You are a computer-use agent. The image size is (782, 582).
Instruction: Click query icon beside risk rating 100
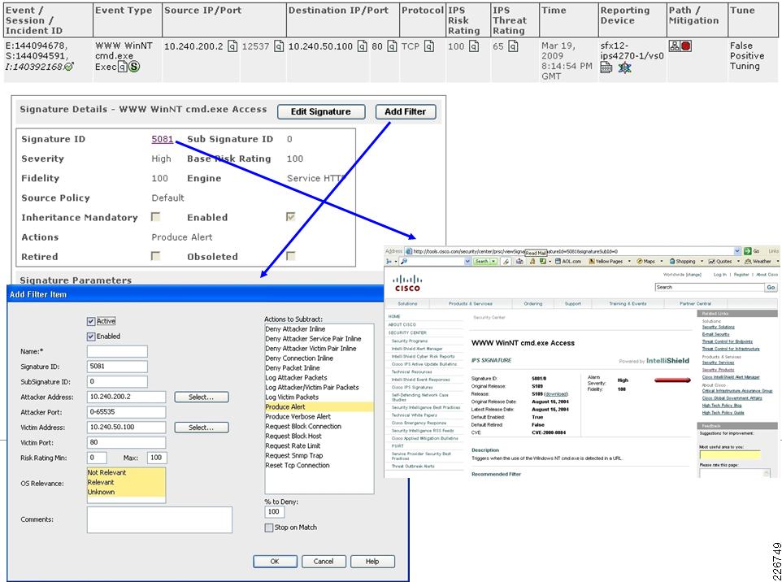(x=474, y=46)
